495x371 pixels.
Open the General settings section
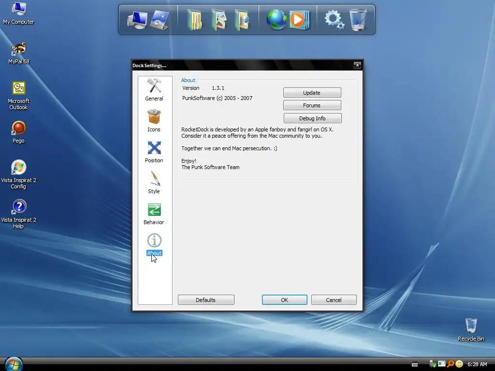[154, 90]
